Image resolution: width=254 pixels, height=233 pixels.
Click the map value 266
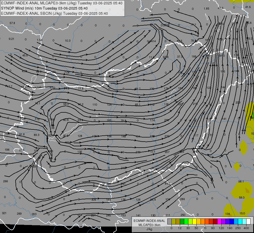click(5, 181)
